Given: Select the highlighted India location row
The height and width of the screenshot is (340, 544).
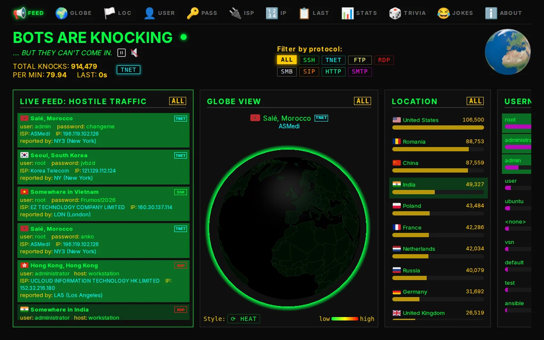Looking at the screenshot, I should tap(438, 188).
